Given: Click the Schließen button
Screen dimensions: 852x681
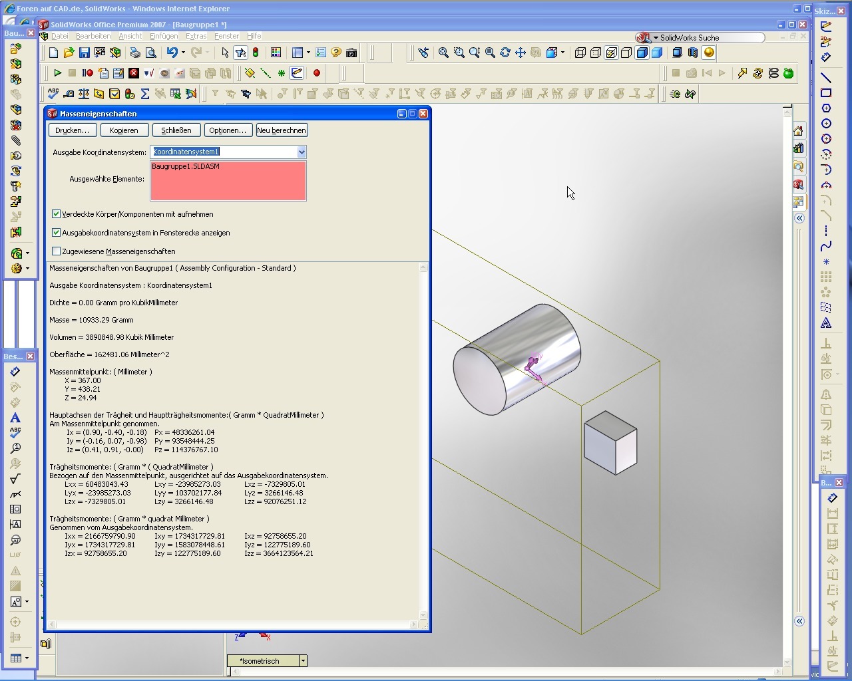Looking at the screenshot, I should click(176, 130).
